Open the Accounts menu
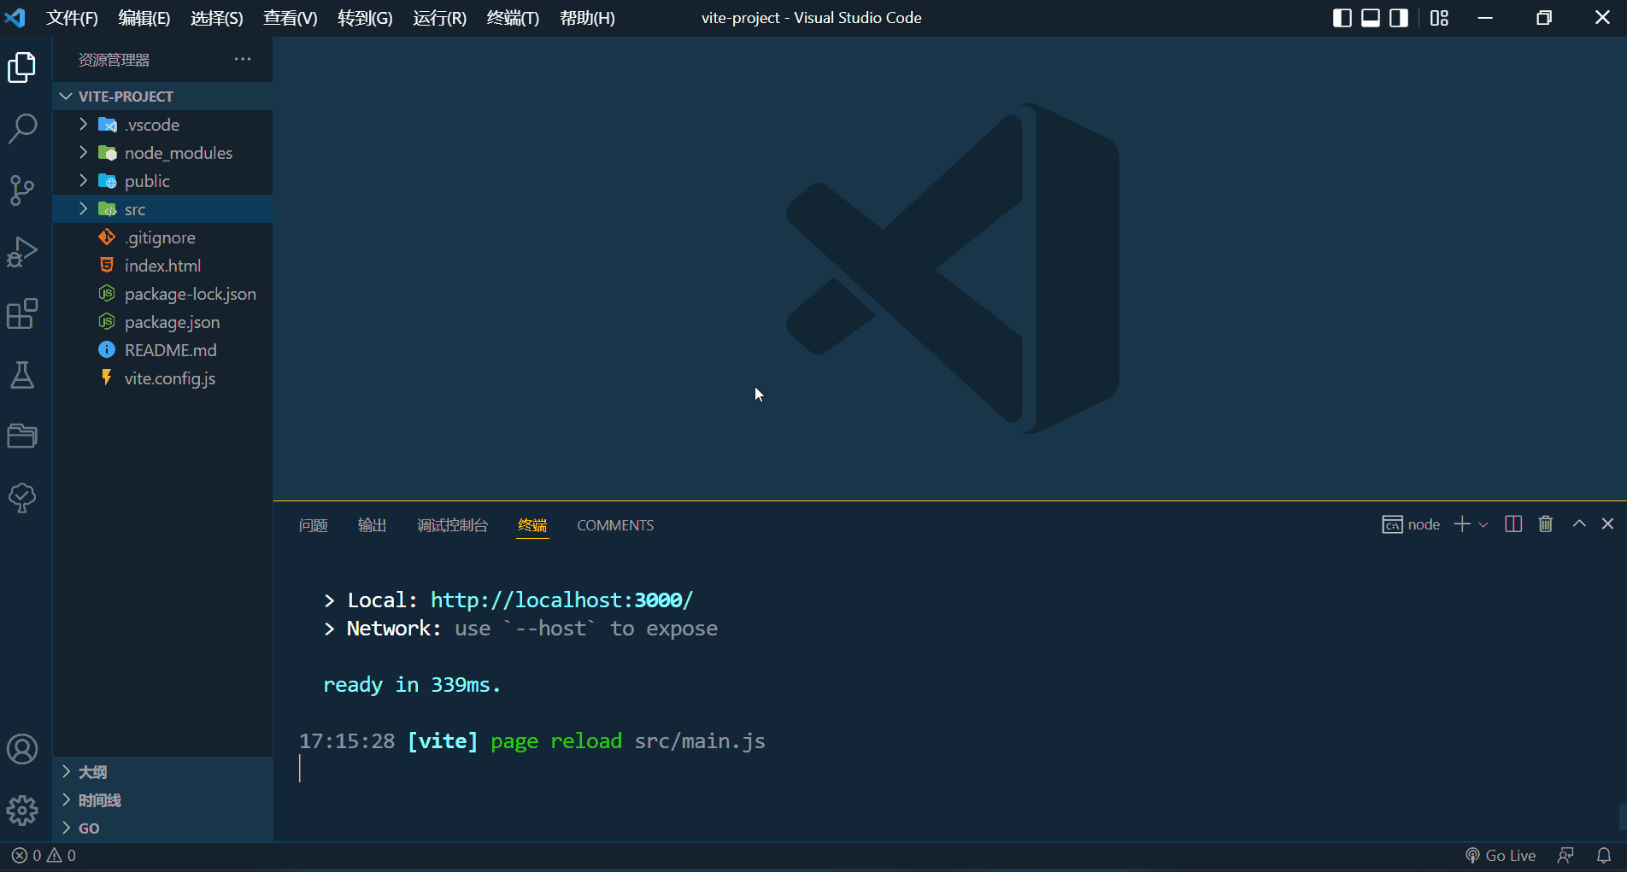 (22, 749)
